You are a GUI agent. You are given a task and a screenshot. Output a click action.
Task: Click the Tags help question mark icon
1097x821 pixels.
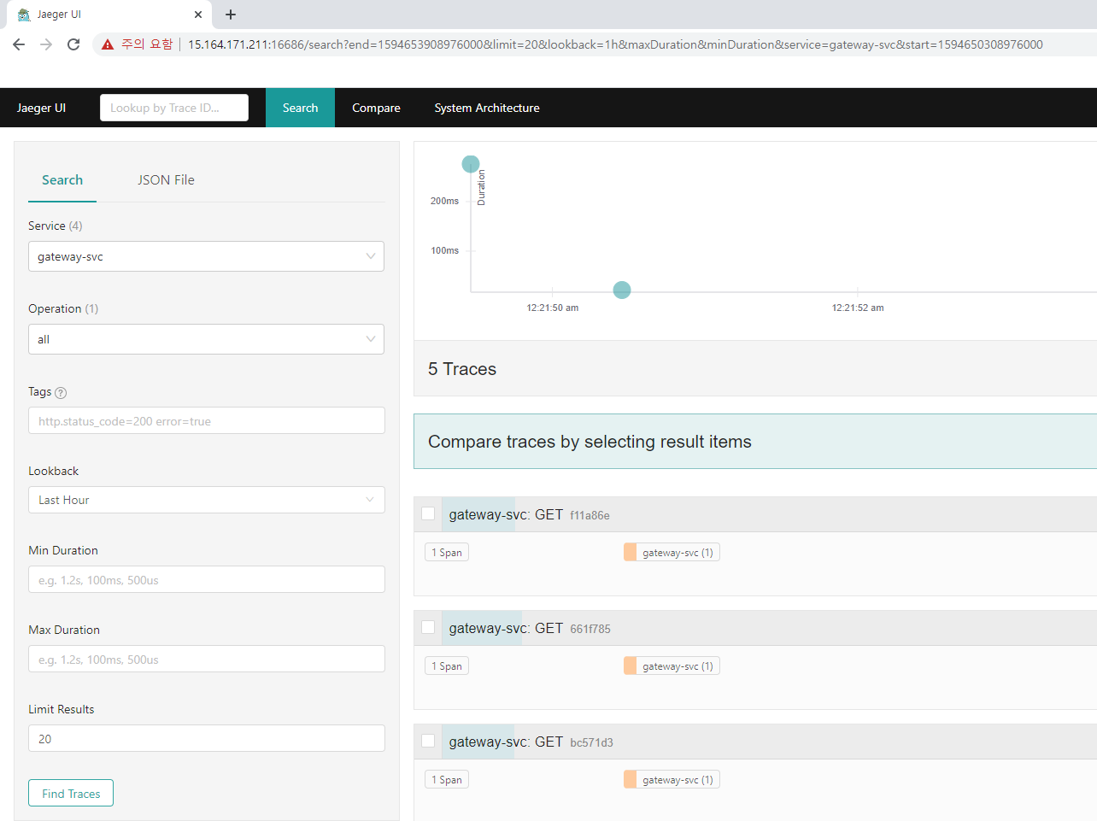pyautogui.click(x=61, y=393)
